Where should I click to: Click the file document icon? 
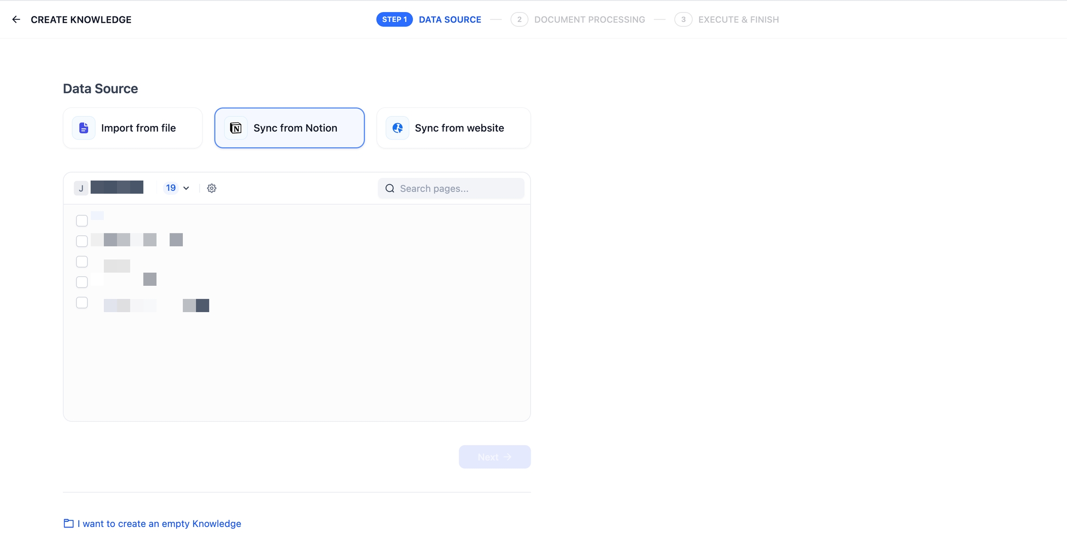[83, 128]
